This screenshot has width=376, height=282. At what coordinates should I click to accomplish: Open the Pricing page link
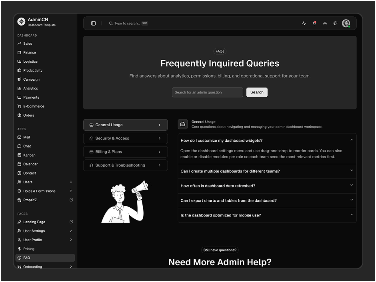[x=45, y=249]
